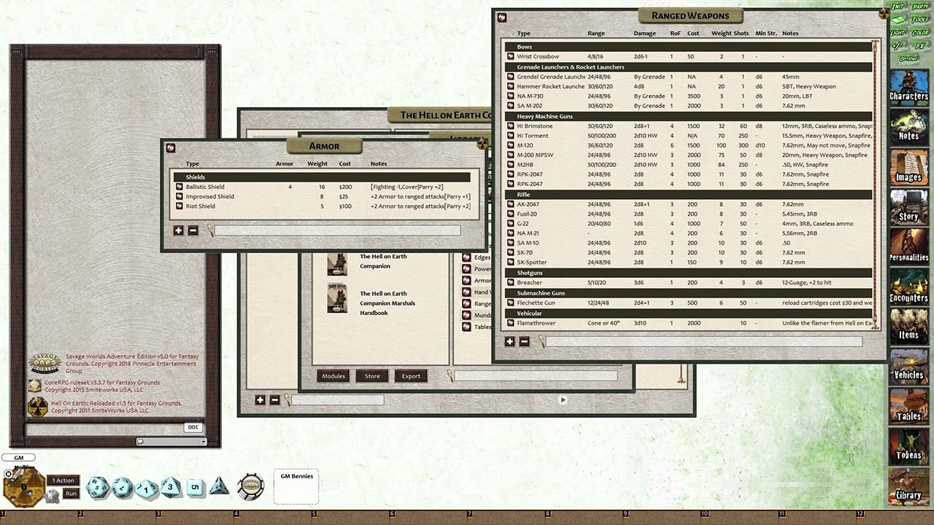Viewport: 934px width, 525px height.
Task: Toggle the Light control at top right
Action: (x=898, y=33)
